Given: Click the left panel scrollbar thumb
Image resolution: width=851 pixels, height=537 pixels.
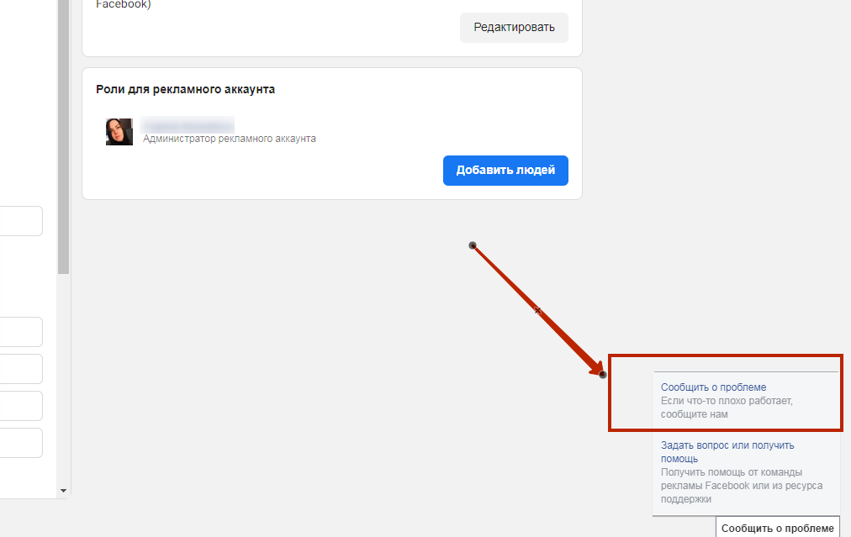Looking at the screenshot, I should (x=64, y=137).
